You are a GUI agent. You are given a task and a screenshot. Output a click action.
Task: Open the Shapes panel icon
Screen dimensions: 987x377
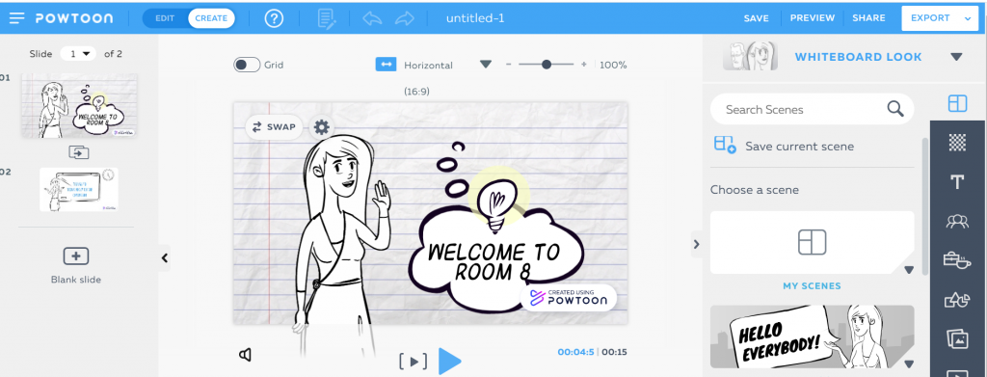(957, 300)
